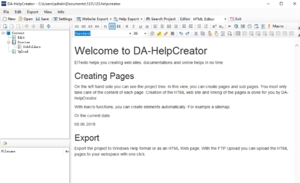Viewport: 300px width, 183px height.
Task: Select the Upload page in tree
Action: pos(23,51)
